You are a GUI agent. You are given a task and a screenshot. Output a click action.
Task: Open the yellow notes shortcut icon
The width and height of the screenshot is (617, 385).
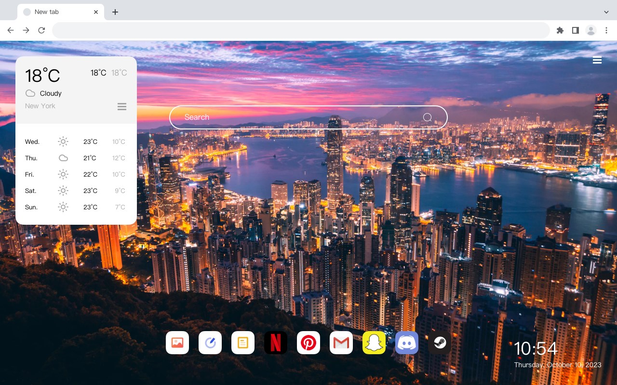click(x=243, y=343)
